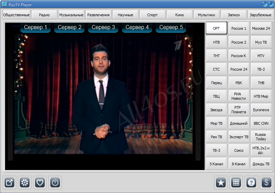
Task: Open НТВ, 2x2 и др. button
Action: pyautogui.click(x=261, y=150)
